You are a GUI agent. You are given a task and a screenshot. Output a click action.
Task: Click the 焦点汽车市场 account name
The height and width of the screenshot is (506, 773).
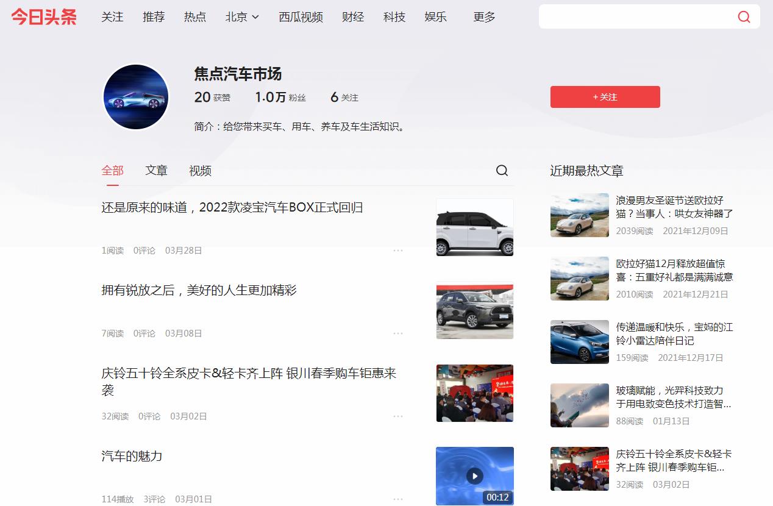(x=238, y=74)
